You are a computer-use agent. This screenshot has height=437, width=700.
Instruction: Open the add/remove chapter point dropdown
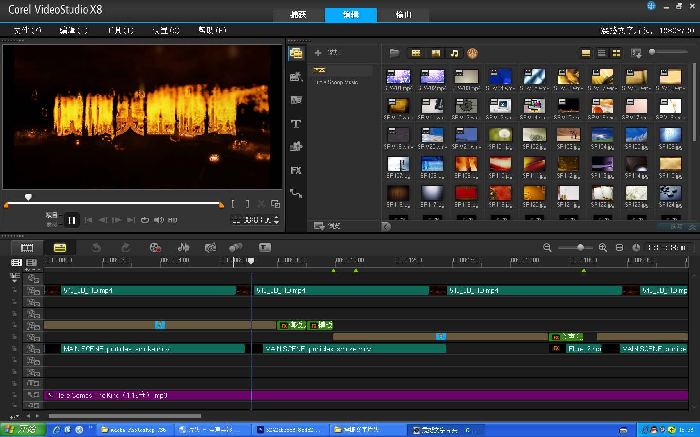[33, 269]
